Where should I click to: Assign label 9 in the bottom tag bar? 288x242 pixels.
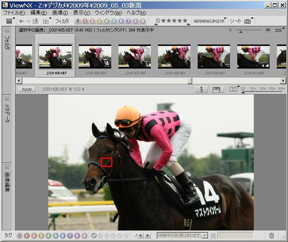tap(84, 236)
